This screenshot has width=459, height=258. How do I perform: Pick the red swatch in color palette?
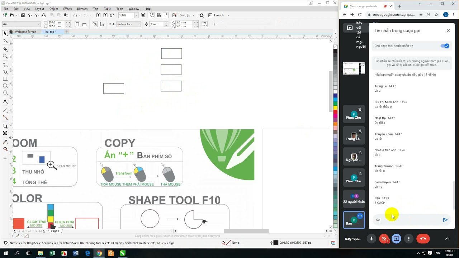pyautogui.click(x=335, y=112)
